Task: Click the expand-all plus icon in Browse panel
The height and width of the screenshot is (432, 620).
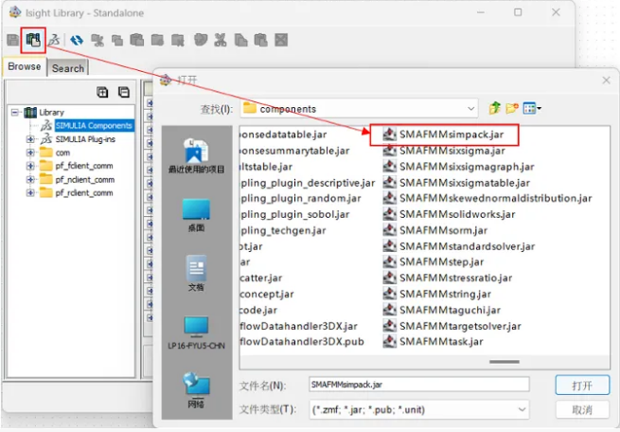Action: tap(102, 92)
